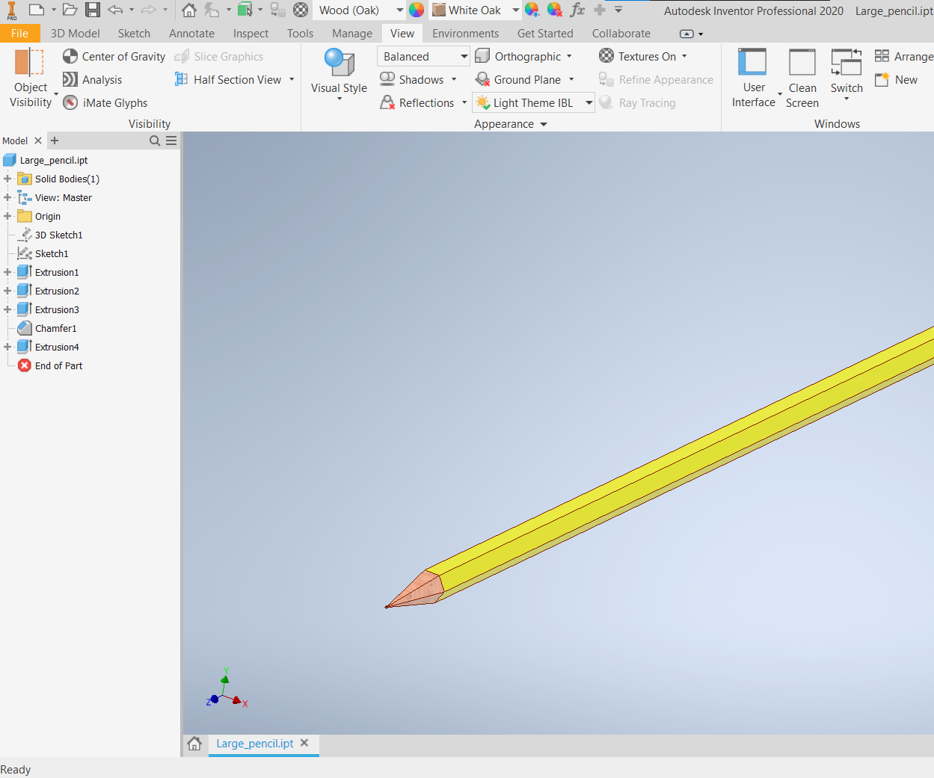The image size is (934, 778).
Task: Toggle iMate Glyphs visibility
Action: coord(105,102)
